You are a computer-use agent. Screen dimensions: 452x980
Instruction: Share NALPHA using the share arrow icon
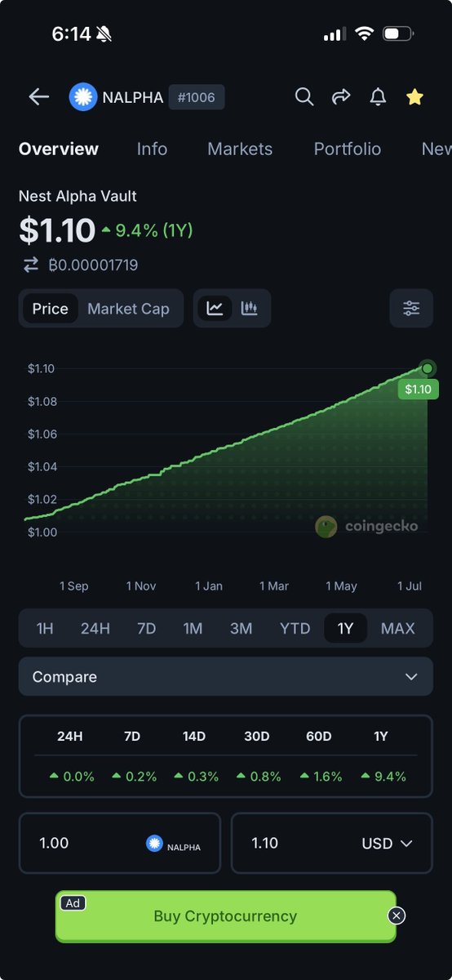coord(341,97)
